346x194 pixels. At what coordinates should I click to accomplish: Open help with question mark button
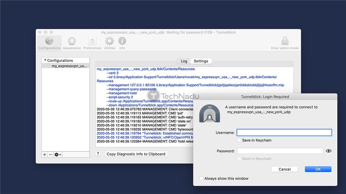[x=98, y=154]
